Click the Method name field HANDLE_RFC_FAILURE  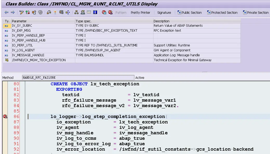pos(78,78)
